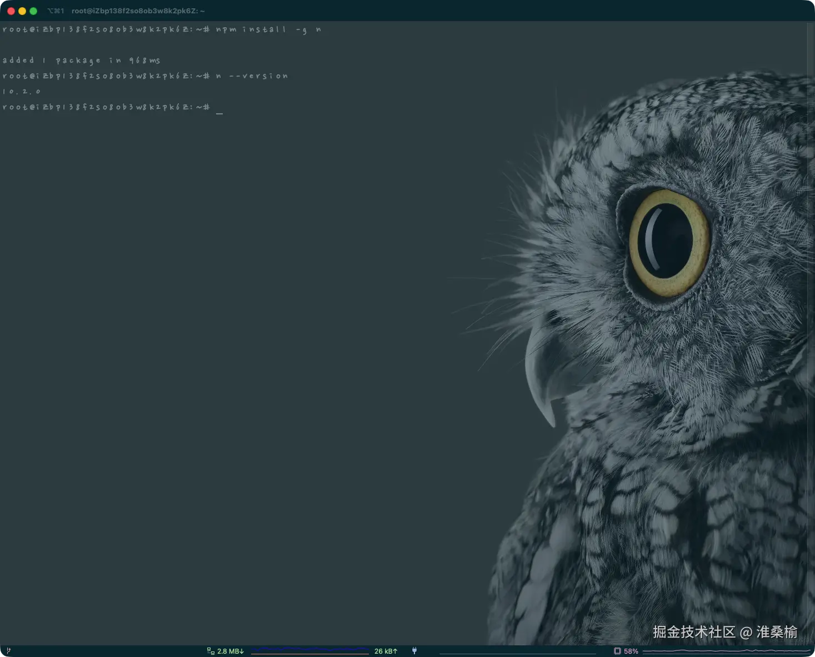The image size is (815, 657).
Task: Click the 'added 1 package in 968ms' line
Action: (81, 61)
